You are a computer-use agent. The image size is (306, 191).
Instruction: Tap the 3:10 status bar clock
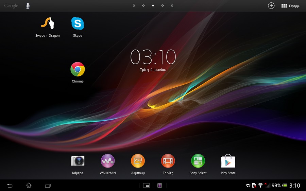(x=294, y=185)
